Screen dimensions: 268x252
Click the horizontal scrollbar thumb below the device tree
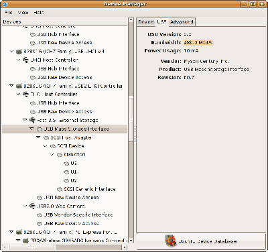(x=33, y=247)
